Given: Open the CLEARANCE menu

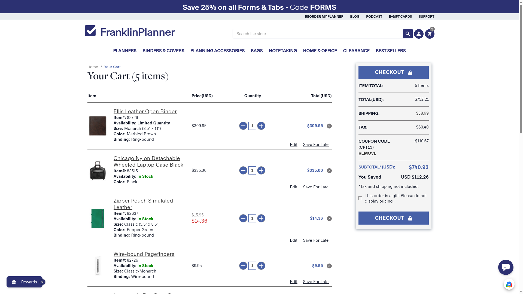Looking at the screenshot, I should pos(356,51).
